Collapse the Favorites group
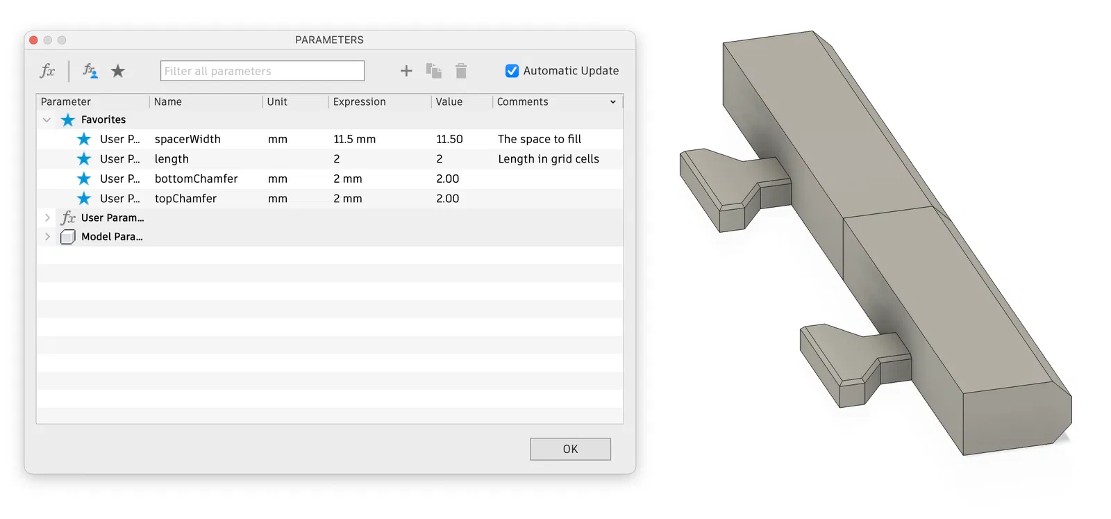The image size is (1111, 519). click(x=47, y=120)
